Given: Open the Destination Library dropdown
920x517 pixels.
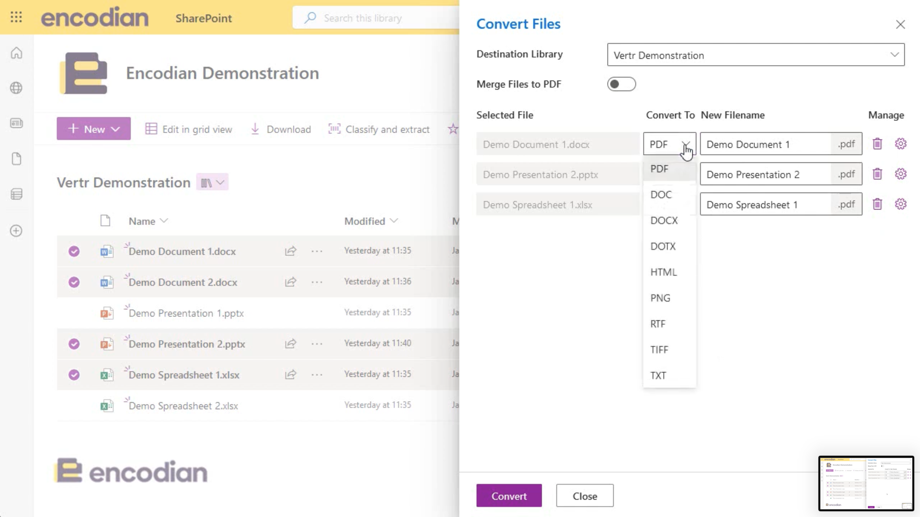Looking at the screenshot, I should coord(756,55).
